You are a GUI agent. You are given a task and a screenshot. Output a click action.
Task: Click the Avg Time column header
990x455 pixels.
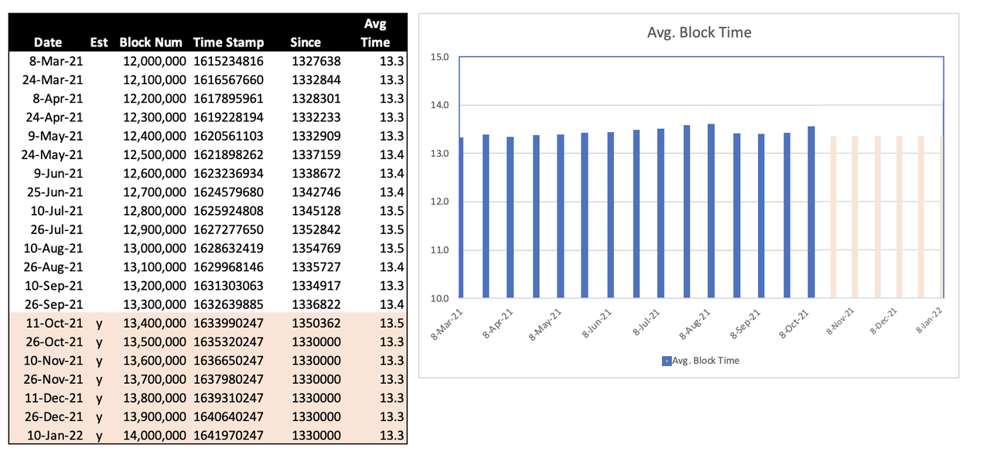(375, 33)
